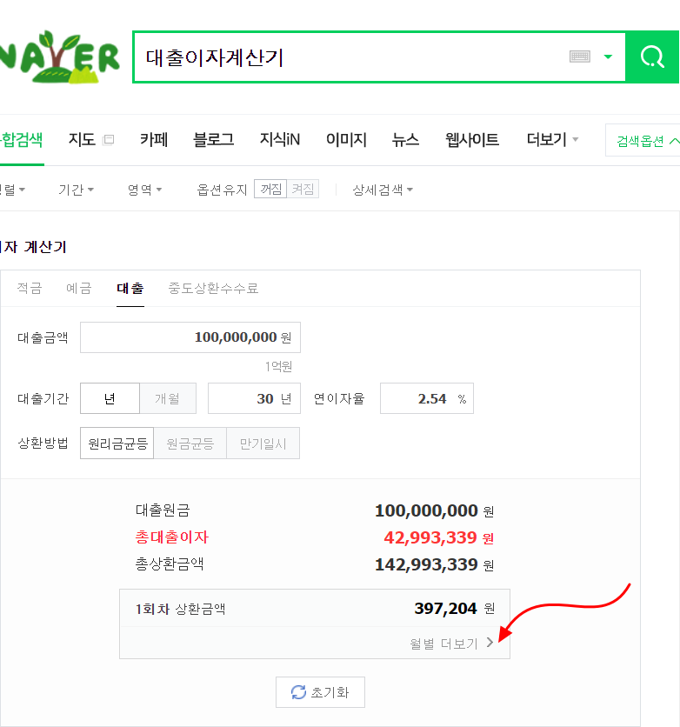Switch calculator to the 예금 tab
The image size is (680, 727).
pyautogui.click(x=79, y=288)
